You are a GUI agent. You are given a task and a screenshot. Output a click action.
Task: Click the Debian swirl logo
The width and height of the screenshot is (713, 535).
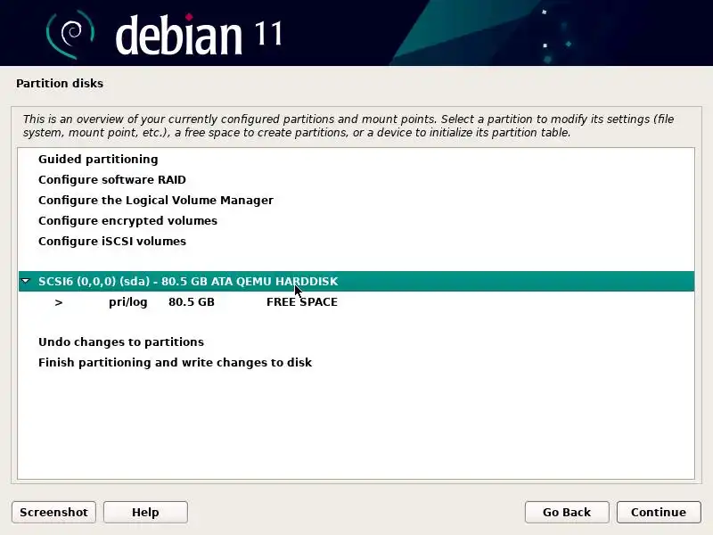click(70, 34)
